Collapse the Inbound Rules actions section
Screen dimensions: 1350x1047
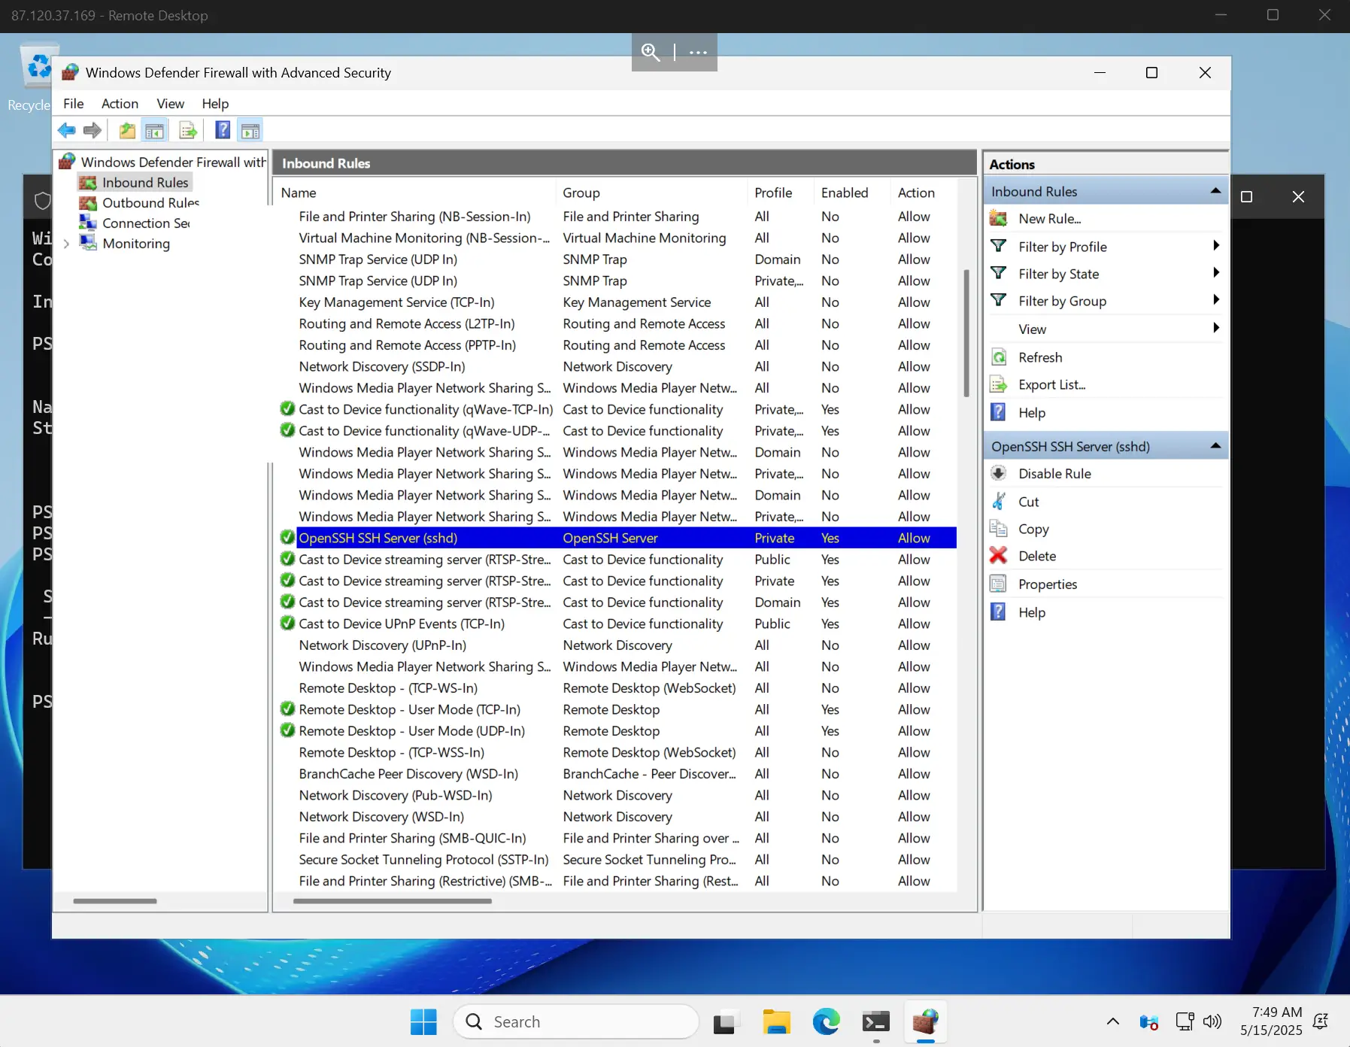click(1215, 191)
